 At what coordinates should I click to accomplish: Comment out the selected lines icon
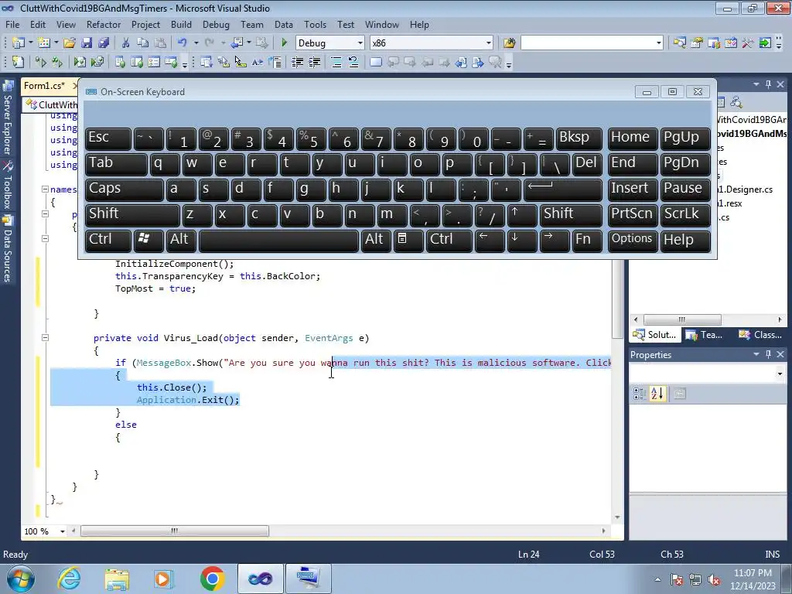[x=336, y=62]
